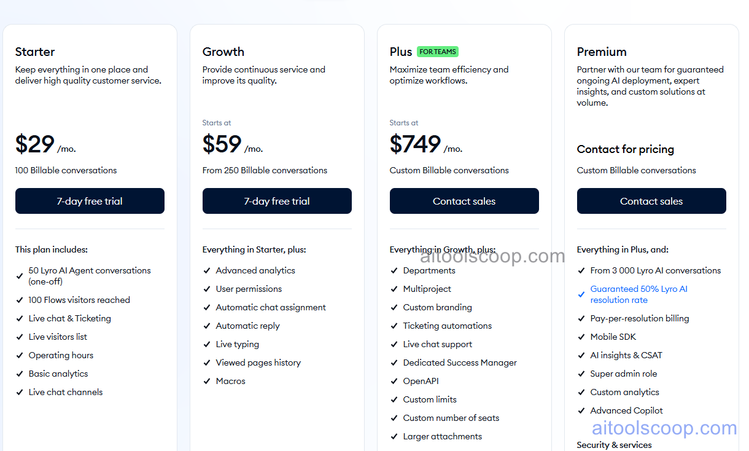Click the checkmark beside Macros feature
Image resolution: width=749 pixels, height=451 pixels.
207,381
